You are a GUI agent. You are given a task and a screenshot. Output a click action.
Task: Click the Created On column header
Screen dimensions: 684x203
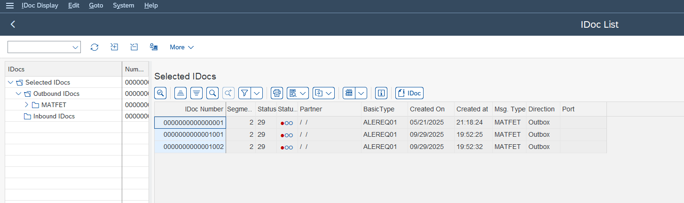431,109
